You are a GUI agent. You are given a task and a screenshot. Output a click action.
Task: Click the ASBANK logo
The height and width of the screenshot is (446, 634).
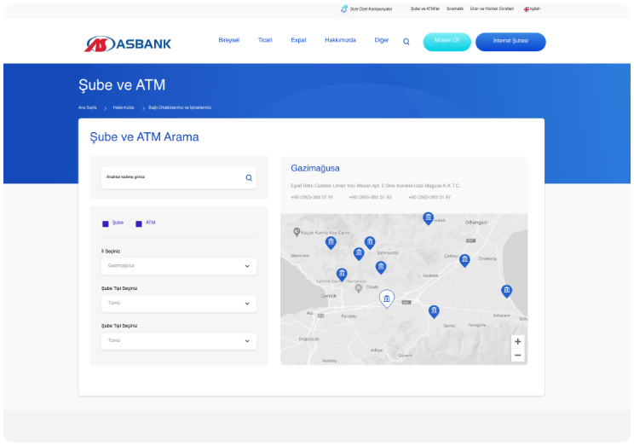coord(128,43)
